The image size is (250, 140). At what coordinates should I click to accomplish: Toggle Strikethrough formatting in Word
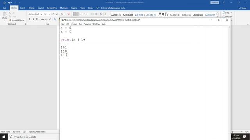tap(43, 19)
